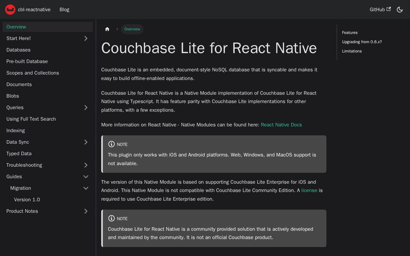Open the Version 1.0 migration guide
Image resolution: width=410 pixels, height=256 pixels.
pyautogui.click(x=52, y=200)
